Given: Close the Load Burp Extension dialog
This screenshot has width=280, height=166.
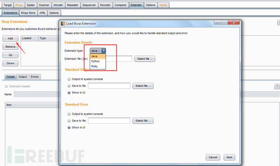Looking at the screenshot, I should pyautogui.click(x=233, y=22).
